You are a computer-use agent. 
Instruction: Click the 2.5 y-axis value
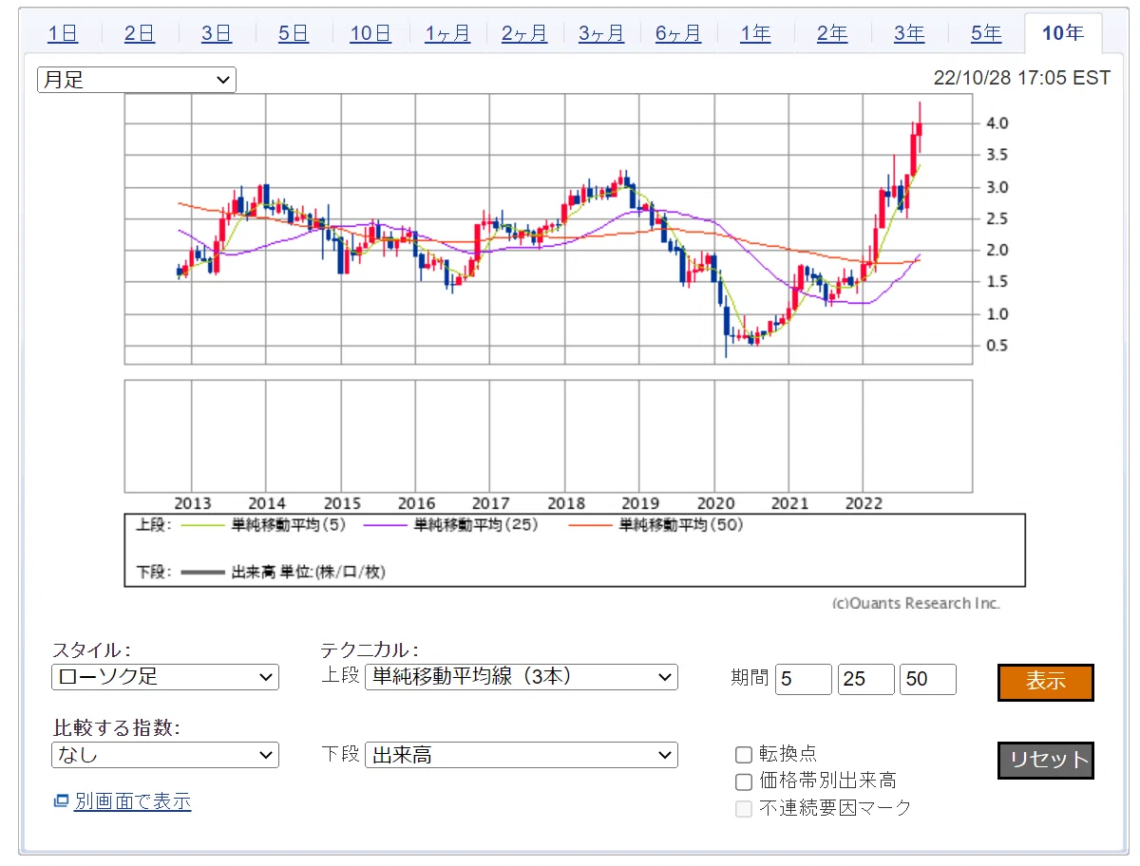pyautogui.click(x=997, y=219)
